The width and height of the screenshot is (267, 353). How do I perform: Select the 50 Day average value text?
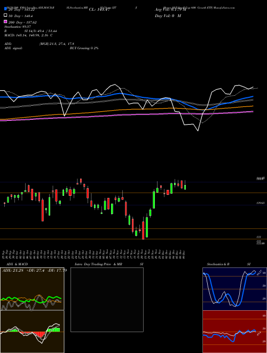click(21, 16)
